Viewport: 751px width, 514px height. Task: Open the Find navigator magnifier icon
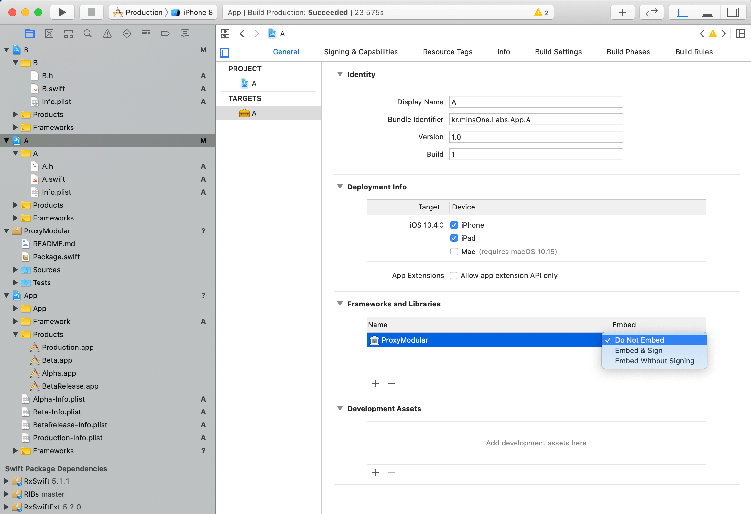click(x=88, y=34)
